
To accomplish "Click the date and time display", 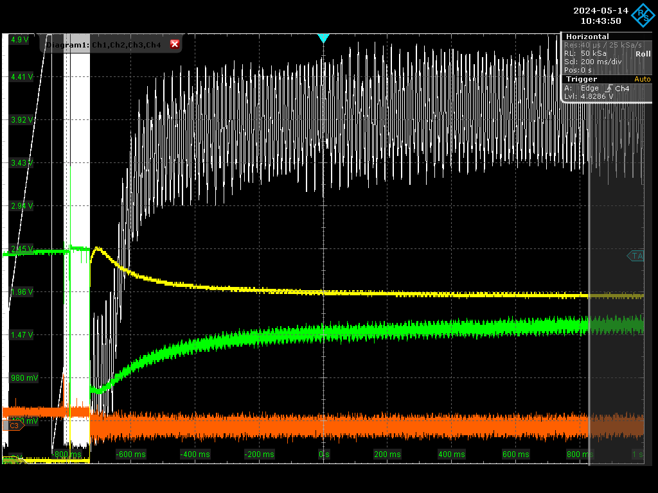I will tap(601, 15).
